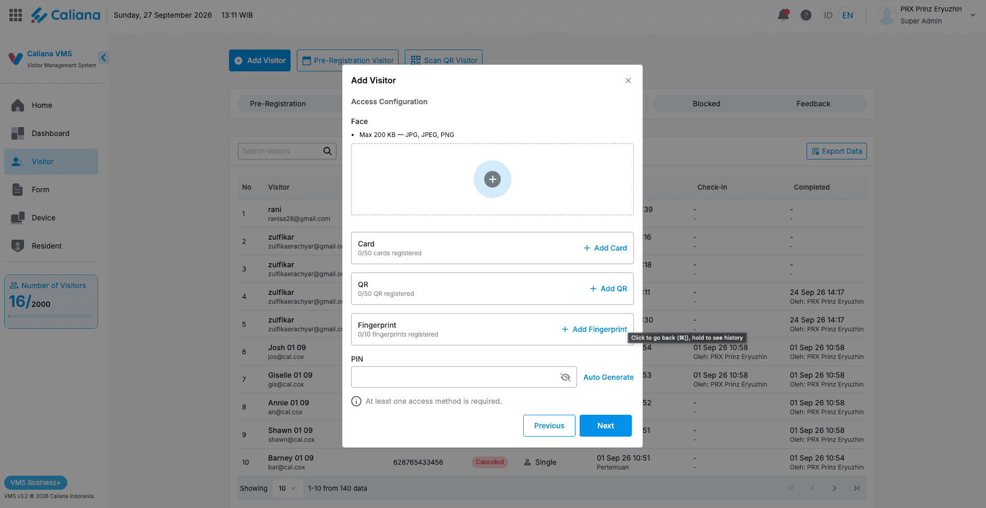The height and width of the screenshot is (508, 986).
Task: Open the help question mark icon
Action: pos(806,15)
